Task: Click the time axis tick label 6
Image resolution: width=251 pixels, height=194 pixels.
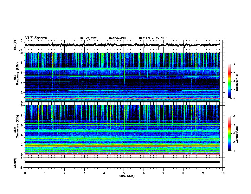Action: 144,173
